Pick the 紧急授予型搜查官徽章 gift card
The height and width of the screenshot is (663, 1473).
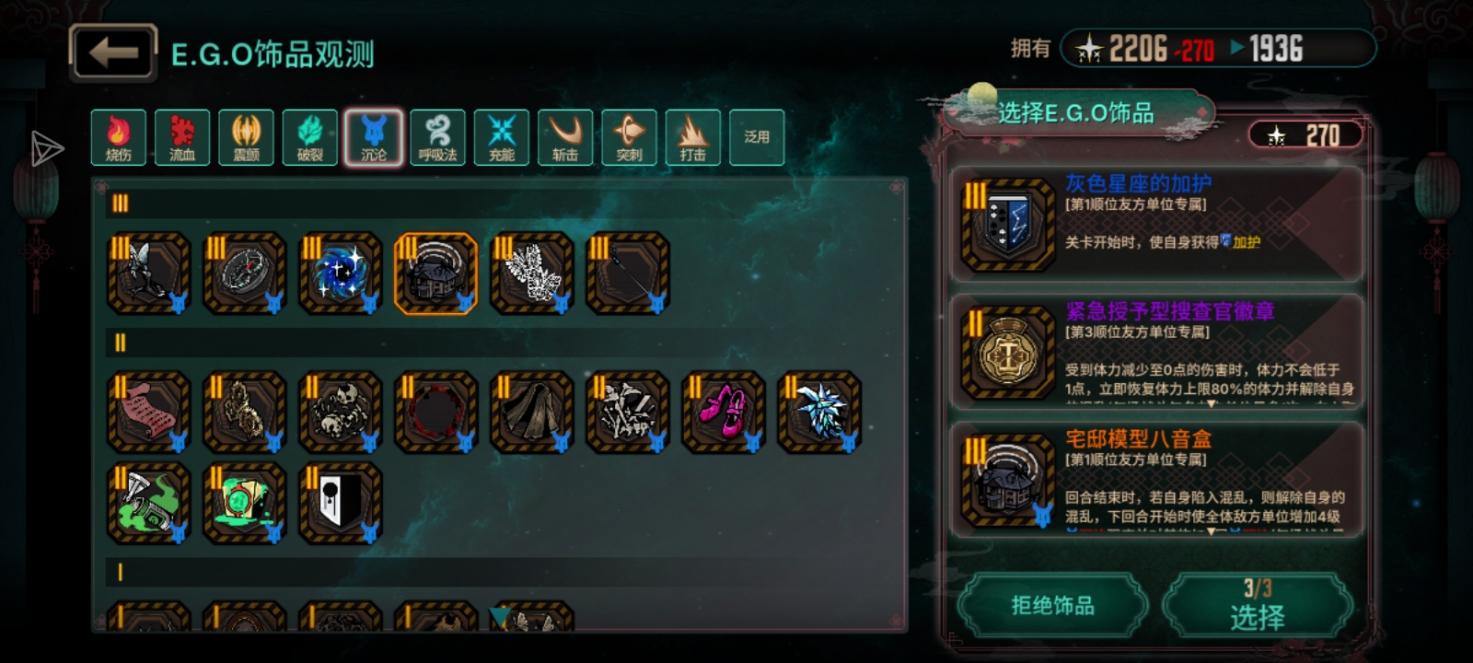coord(1156,352)
